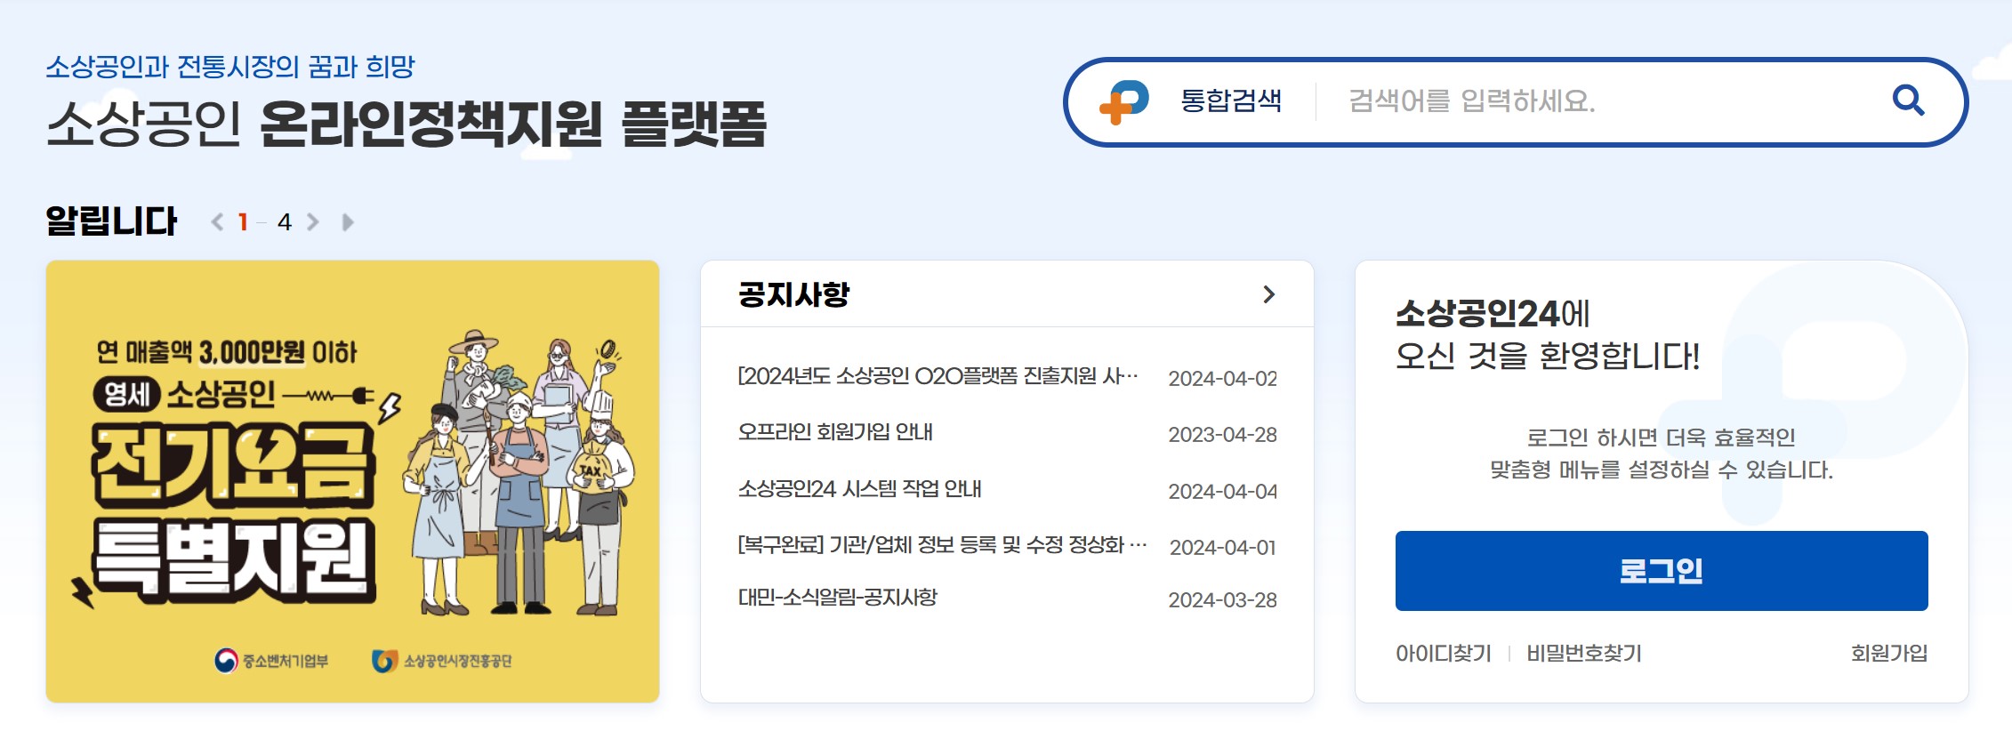Click the welcome text 소상공인24에 오신 것을 환영합니다
The width and height of the screenshot is (2012, 731).
click(x=1548, y=334)
